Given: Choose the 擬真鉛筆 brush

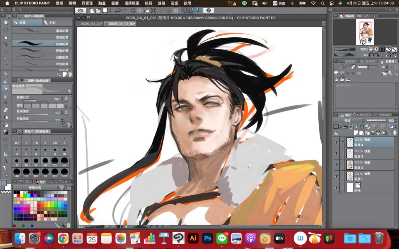Looking at the screenshot, I should click(x=41, y=30).
